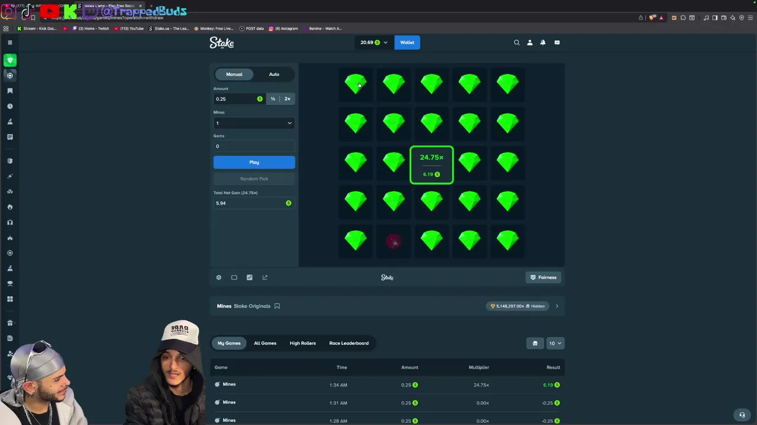Screen dimensions: 757x425
Task: Click the 6.19 result cell in table
Action: coord(551,385)
